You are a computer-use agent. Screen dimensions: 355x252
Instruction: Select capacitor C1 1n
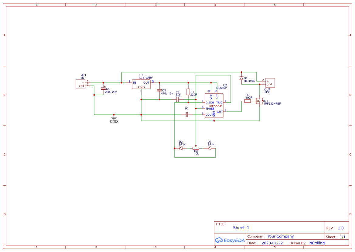[186, 114]
